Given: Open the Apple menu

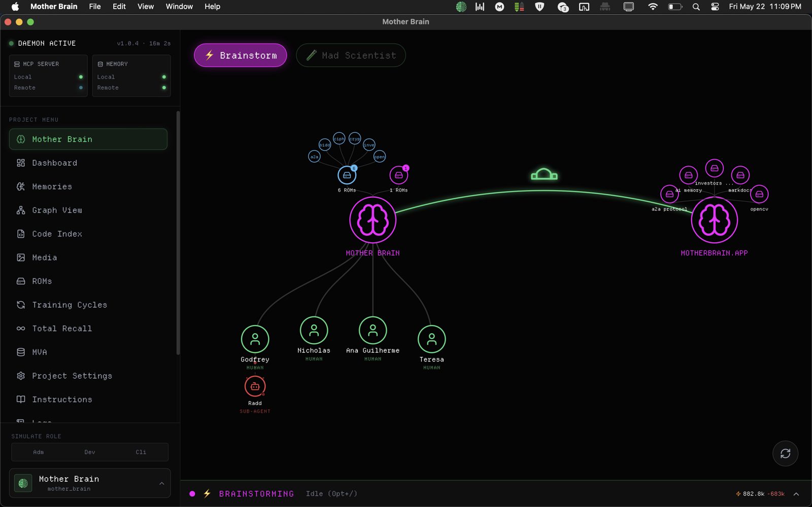Looking at the screenshot, I should [x=15, y=7].
